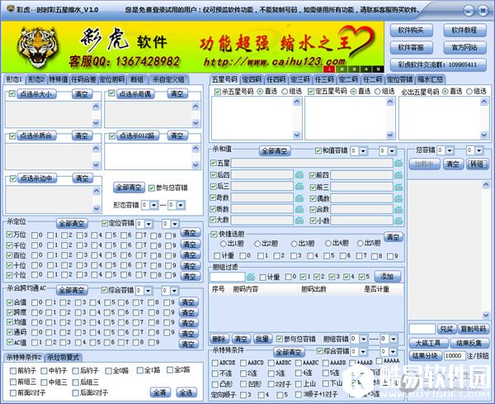The width and height of the screenshot is (495, 404).
Task: Toggle the 快捷选胆 checkbox
Action: click(x=214, y=235)
